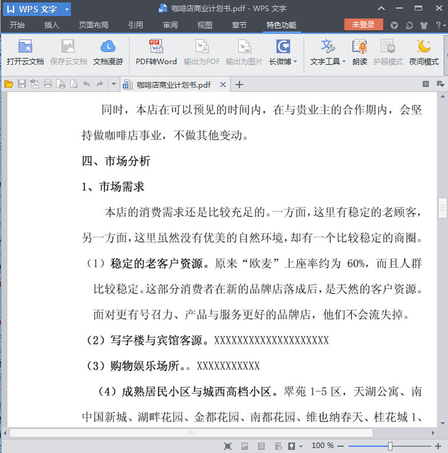Viewport: 448px width, 453px height.
Task: Click the 100 % zoom level text
Action: pos(322,446)
